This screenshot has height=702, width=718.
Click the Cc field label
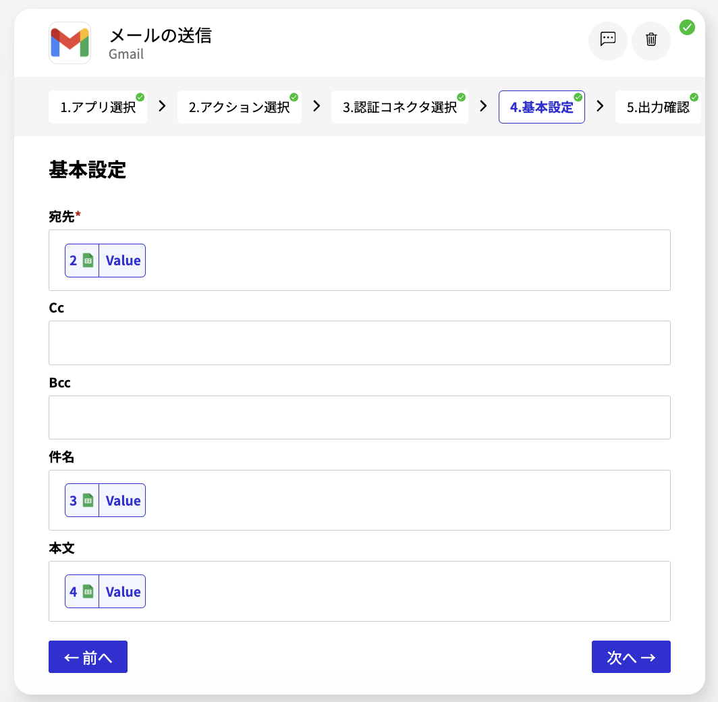(56, 308)
